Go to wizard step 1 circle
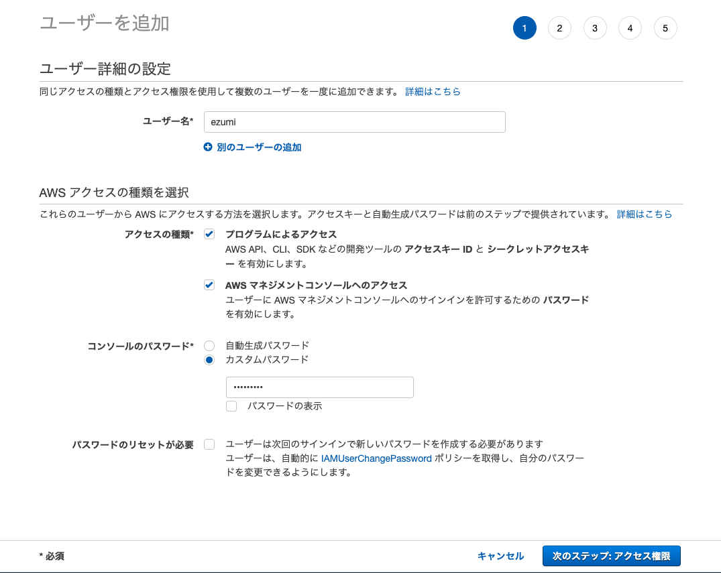 [x=524, y=28]
